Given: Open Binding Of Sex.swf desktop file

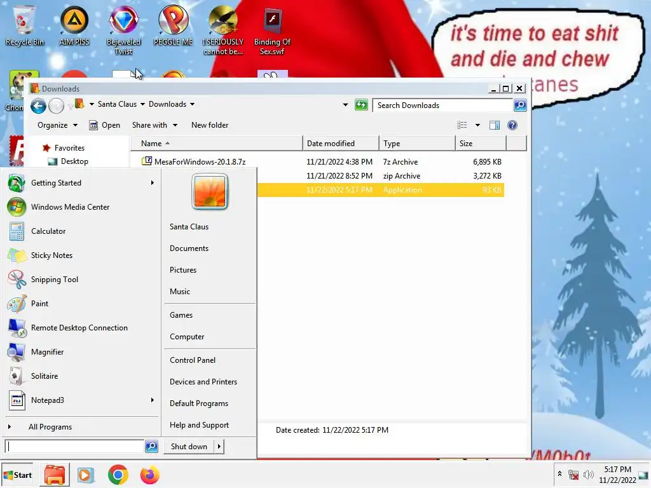Looking at the screenshot, I should tap(272, 30).
